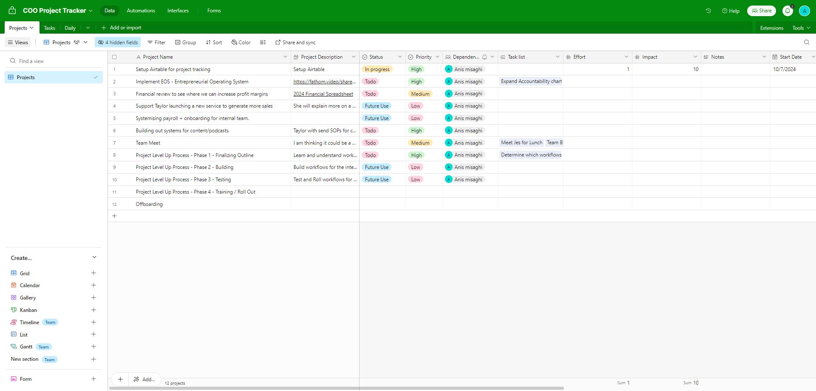Add a new List view with plus
The width and height of the screenshot is (816, 391).
tap(93, 334)
